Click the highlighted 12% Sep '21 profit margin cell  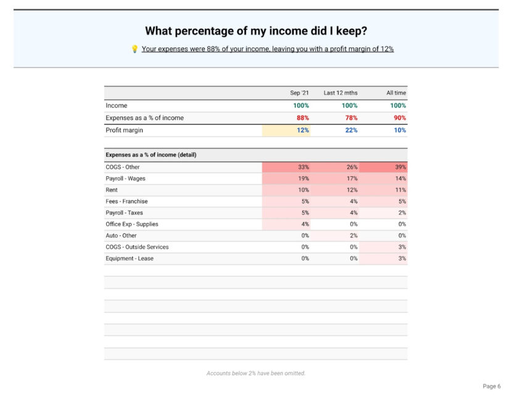click(286, 131)
